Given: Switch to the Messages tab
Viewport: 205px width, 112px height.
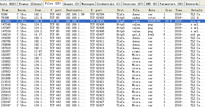Looking at the screenshot, I should coord(88,4).
